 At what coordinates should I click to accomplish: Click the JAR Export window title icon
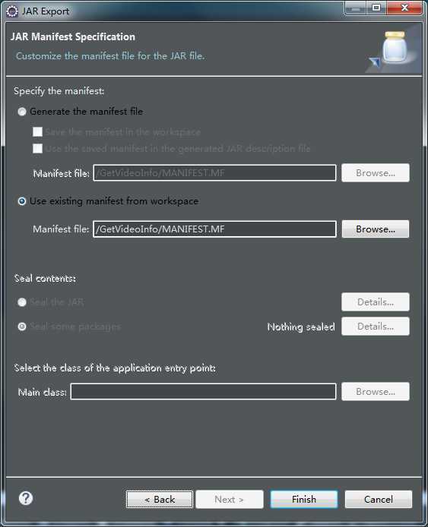pos(12,11)
